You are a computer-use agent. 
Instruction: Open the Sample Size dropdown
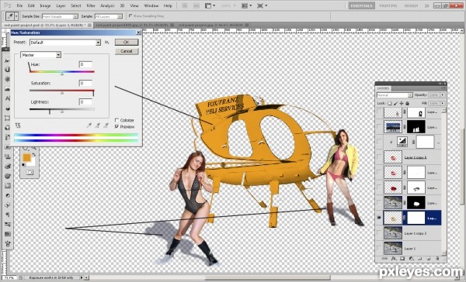(60, 16)
